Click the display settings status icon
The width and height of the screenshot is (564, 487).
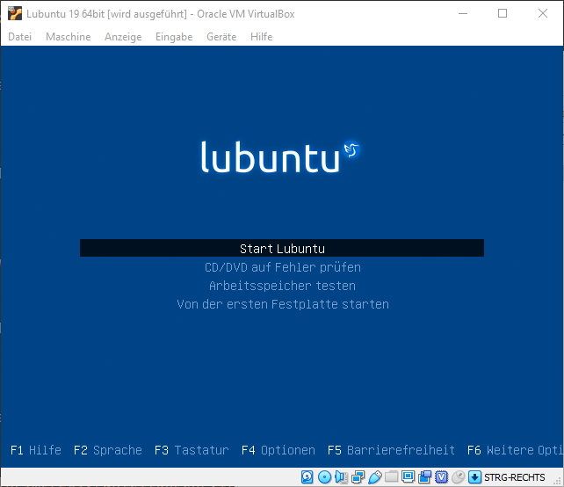(x=409, y=477)
